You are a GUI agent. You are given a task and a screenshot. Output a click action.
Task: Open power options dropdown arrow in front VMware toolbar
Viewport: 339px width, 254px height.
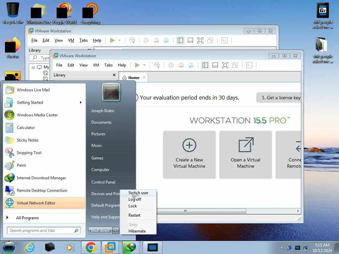pos(144,65)
